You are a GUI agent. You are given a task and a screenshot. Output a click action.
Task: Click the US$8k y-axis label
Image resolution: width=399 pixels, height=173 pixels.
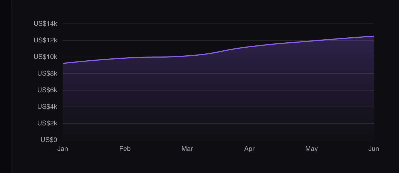coord(47,74)
